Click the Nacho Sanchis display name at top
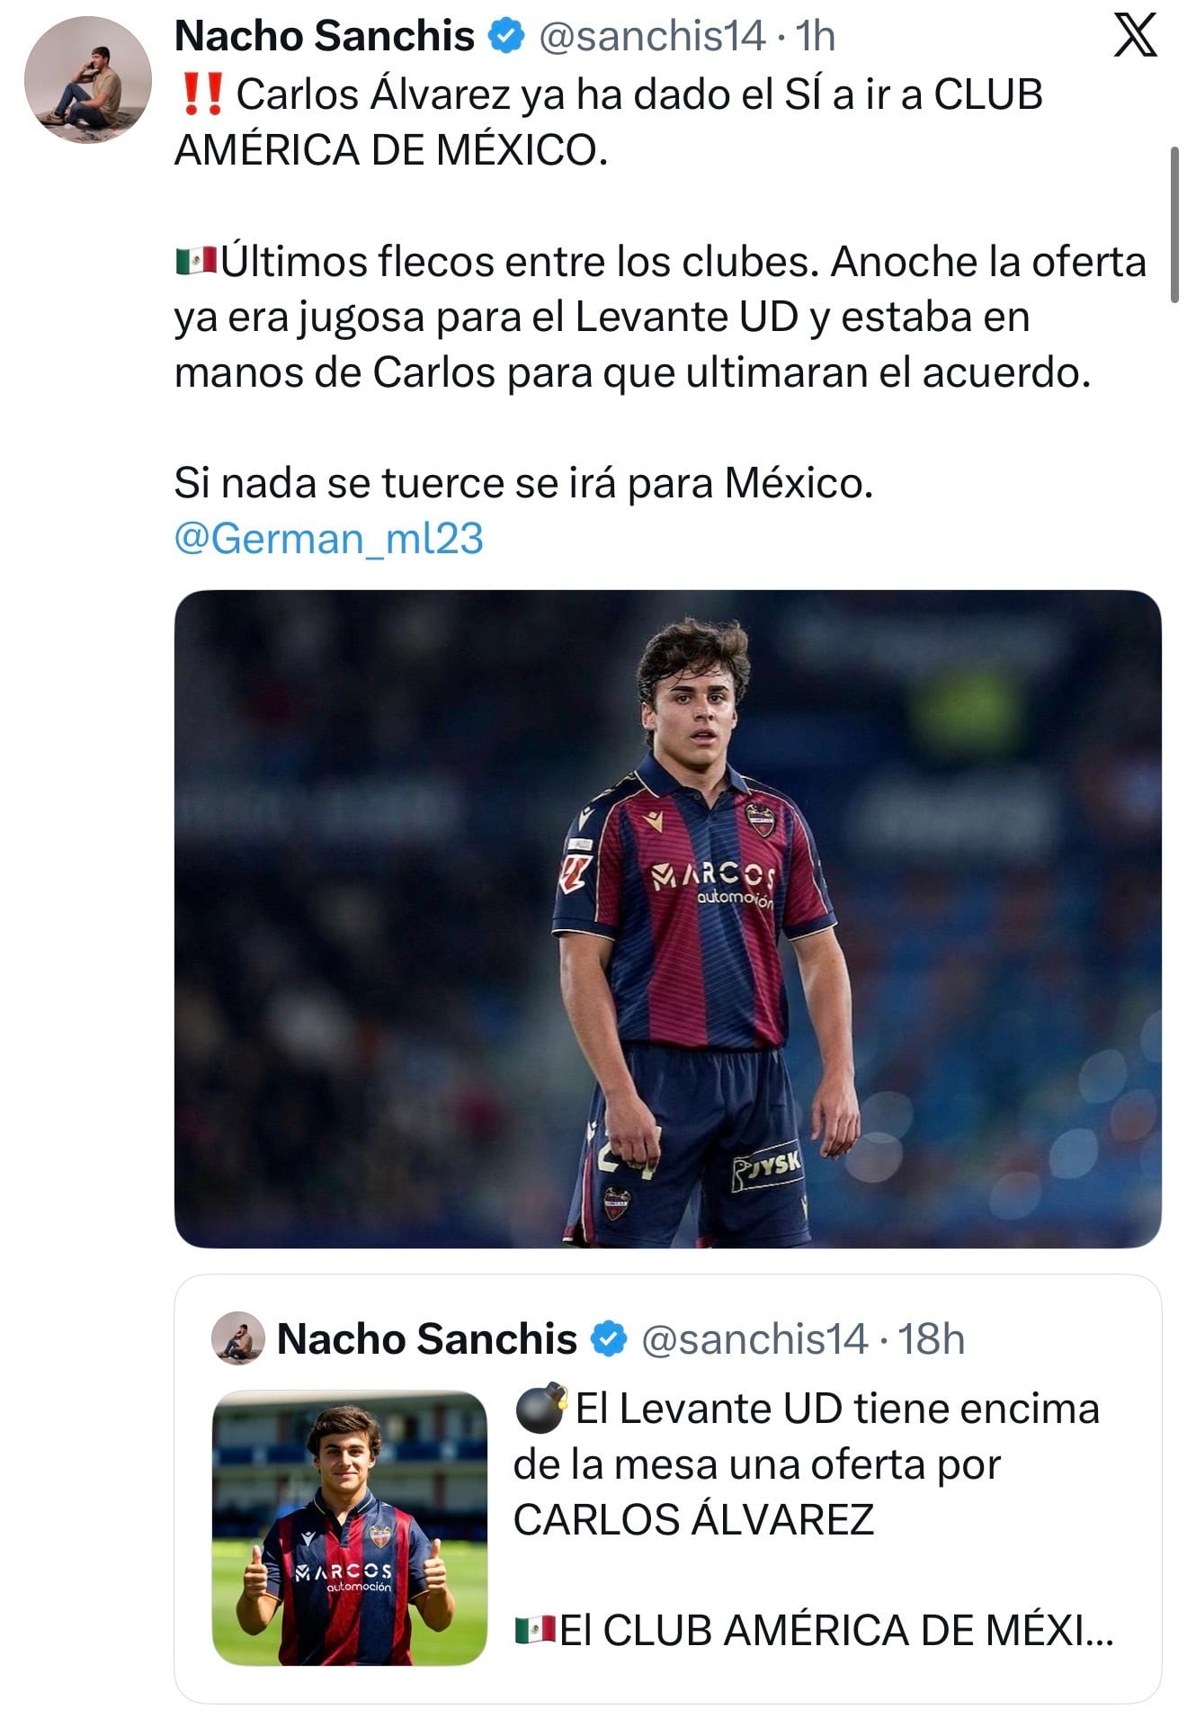This screenshot has height=1718, width=1187. point(325,36)
